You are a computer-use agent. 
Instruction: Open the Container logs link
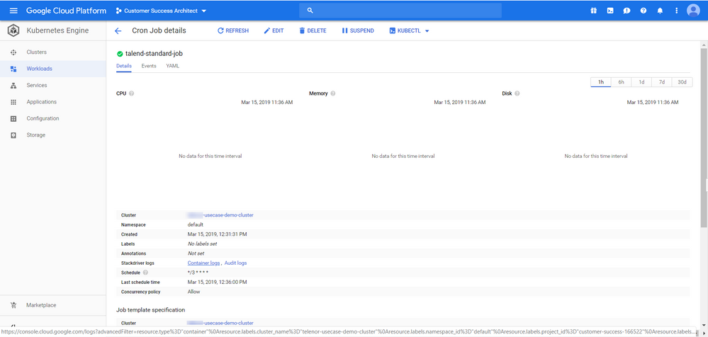pos(203,263)
